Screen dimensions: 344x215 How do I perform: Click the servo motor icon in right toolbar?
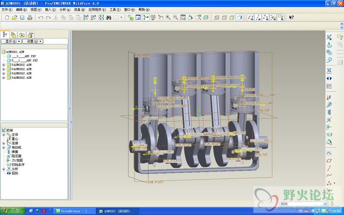[329, 60]
